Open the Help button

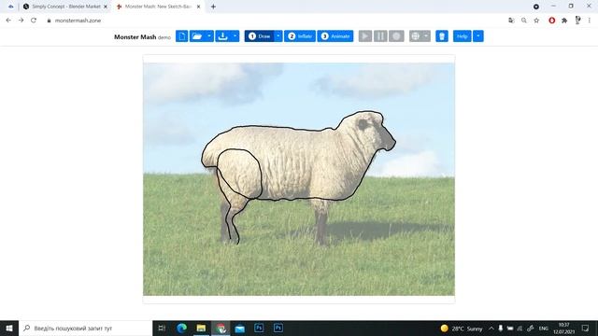pos(463,36)
